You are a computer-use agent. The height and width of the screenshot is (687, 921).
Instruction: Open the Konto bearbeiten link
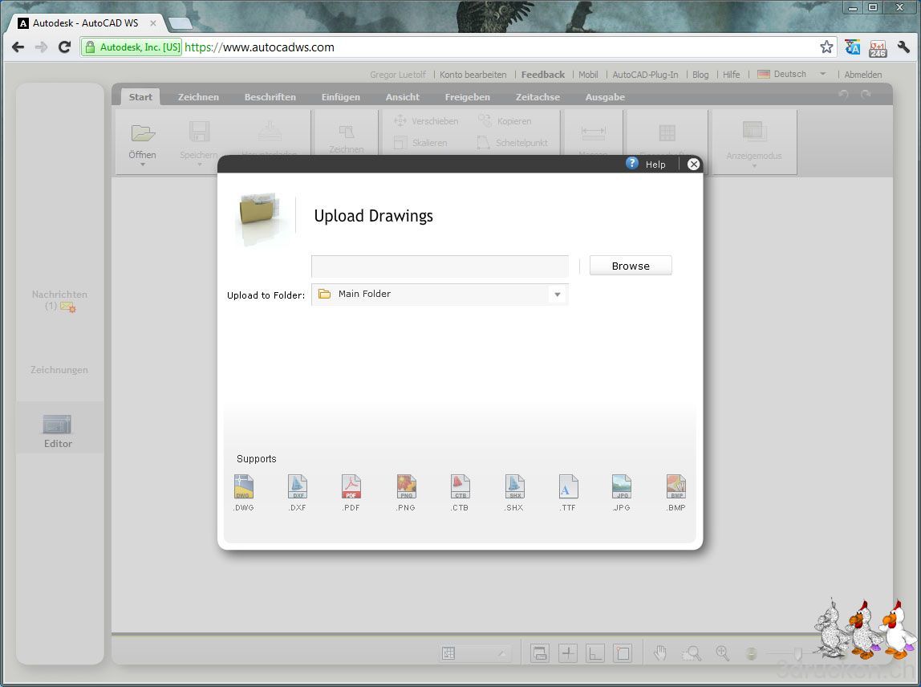tap(473, 75)
